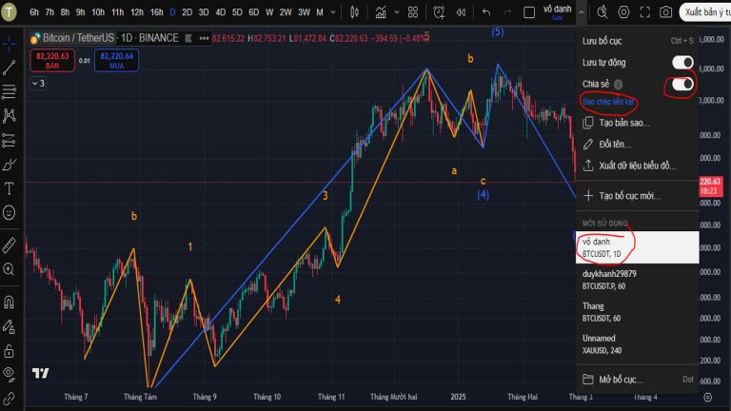The height and width of the screenshot is (411, 731).
Task: Select Đổi tên to rename layout
Action: [638, 145]
